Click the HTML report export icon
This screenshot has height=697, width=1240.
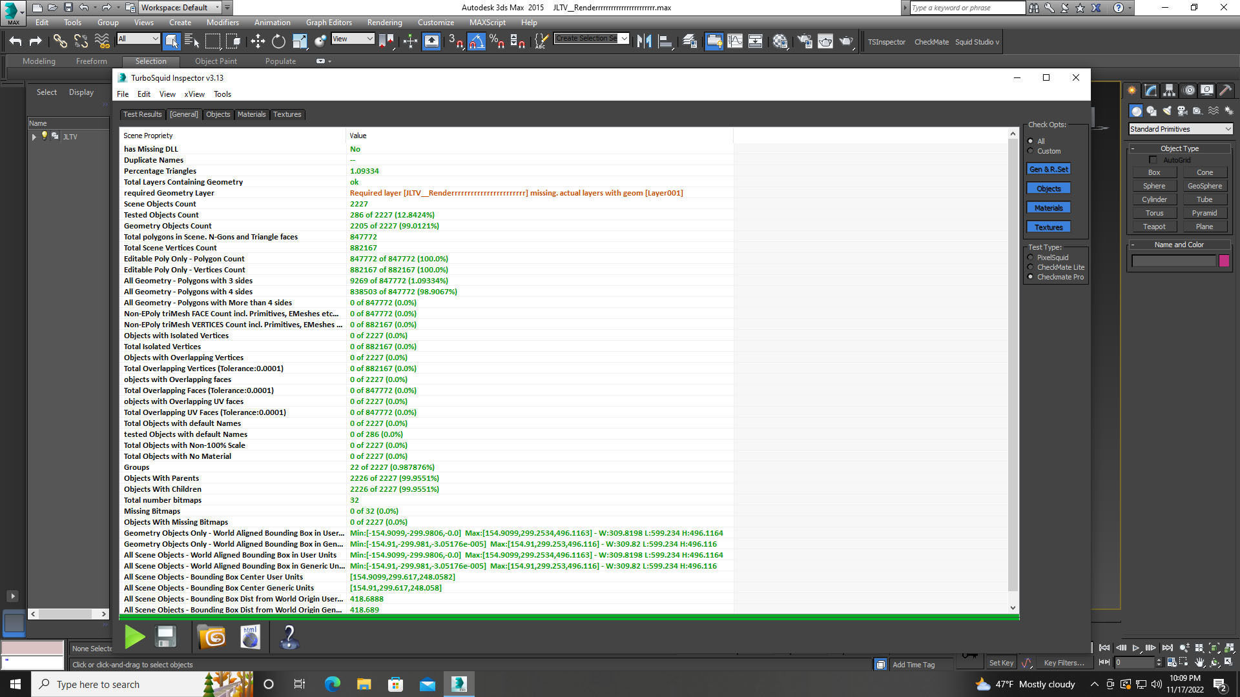250,637
